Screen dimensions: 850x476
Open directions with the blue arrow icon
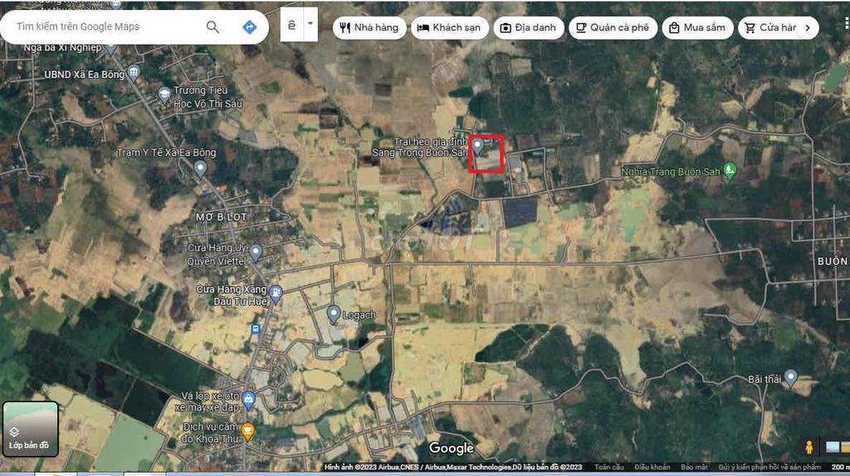pyautogui.click(x=249, y=27)
